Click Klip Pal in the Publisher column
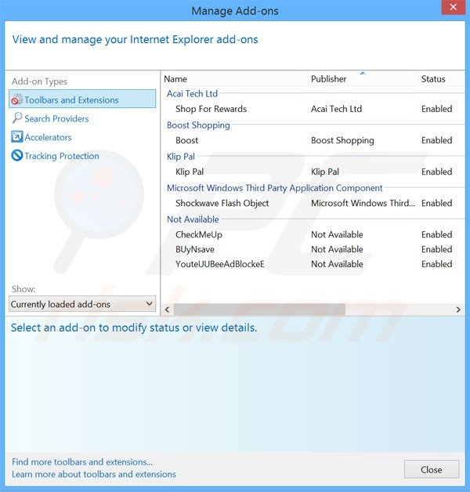Screen dimensions: 470x492 tap(325, 172)
